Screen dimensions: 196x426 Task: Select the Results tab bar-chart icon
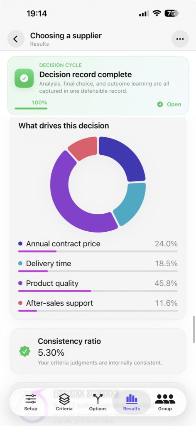coord(132,399)
